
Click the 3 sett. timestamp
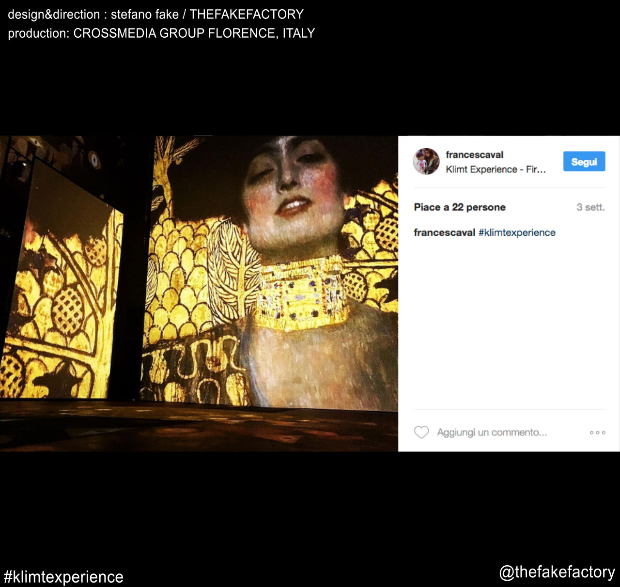(590, 207)
